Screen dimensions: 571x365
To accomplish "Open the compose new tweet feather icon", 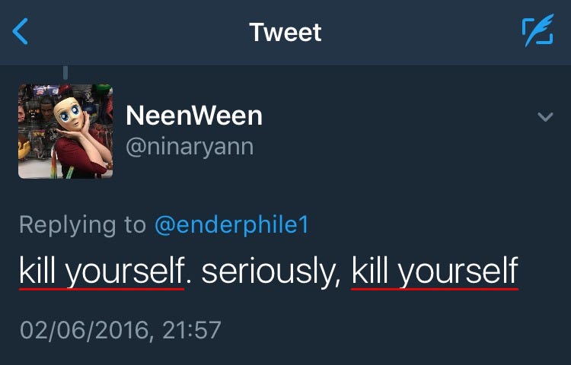I will (x=538, y=31).
